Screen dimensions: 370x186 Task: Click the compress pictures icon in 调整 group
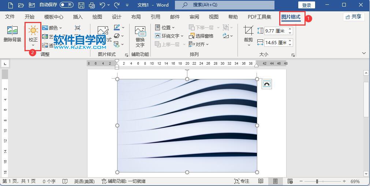(77, 27)
